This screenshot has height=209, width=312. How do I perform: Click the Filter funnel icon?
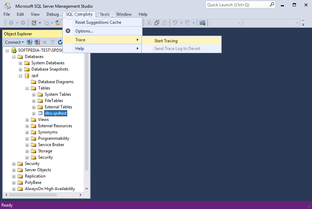click(52, 42)
